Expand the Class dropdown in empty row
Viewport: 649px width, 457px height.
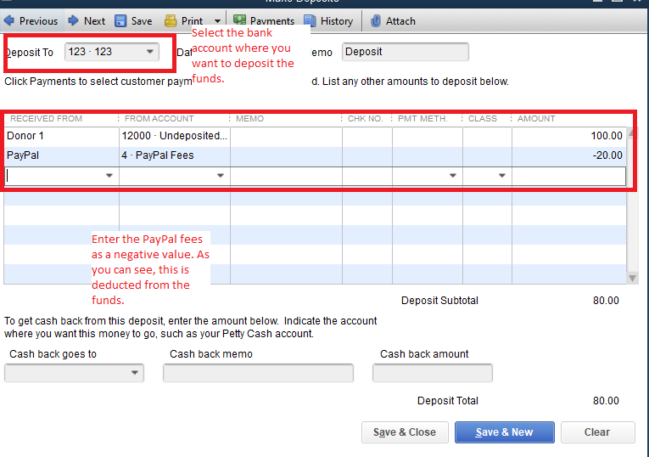point(502,176)
